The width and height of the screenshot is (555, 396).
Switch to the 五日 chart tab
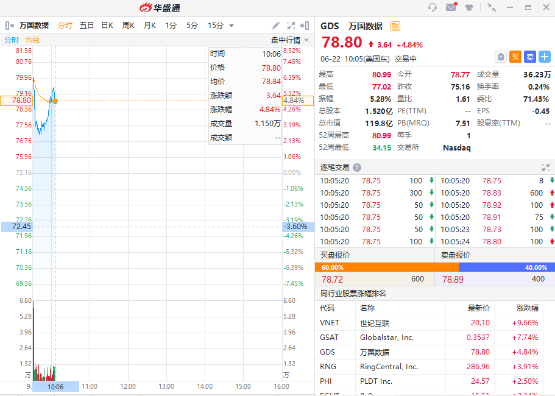(x=87, y=26)
